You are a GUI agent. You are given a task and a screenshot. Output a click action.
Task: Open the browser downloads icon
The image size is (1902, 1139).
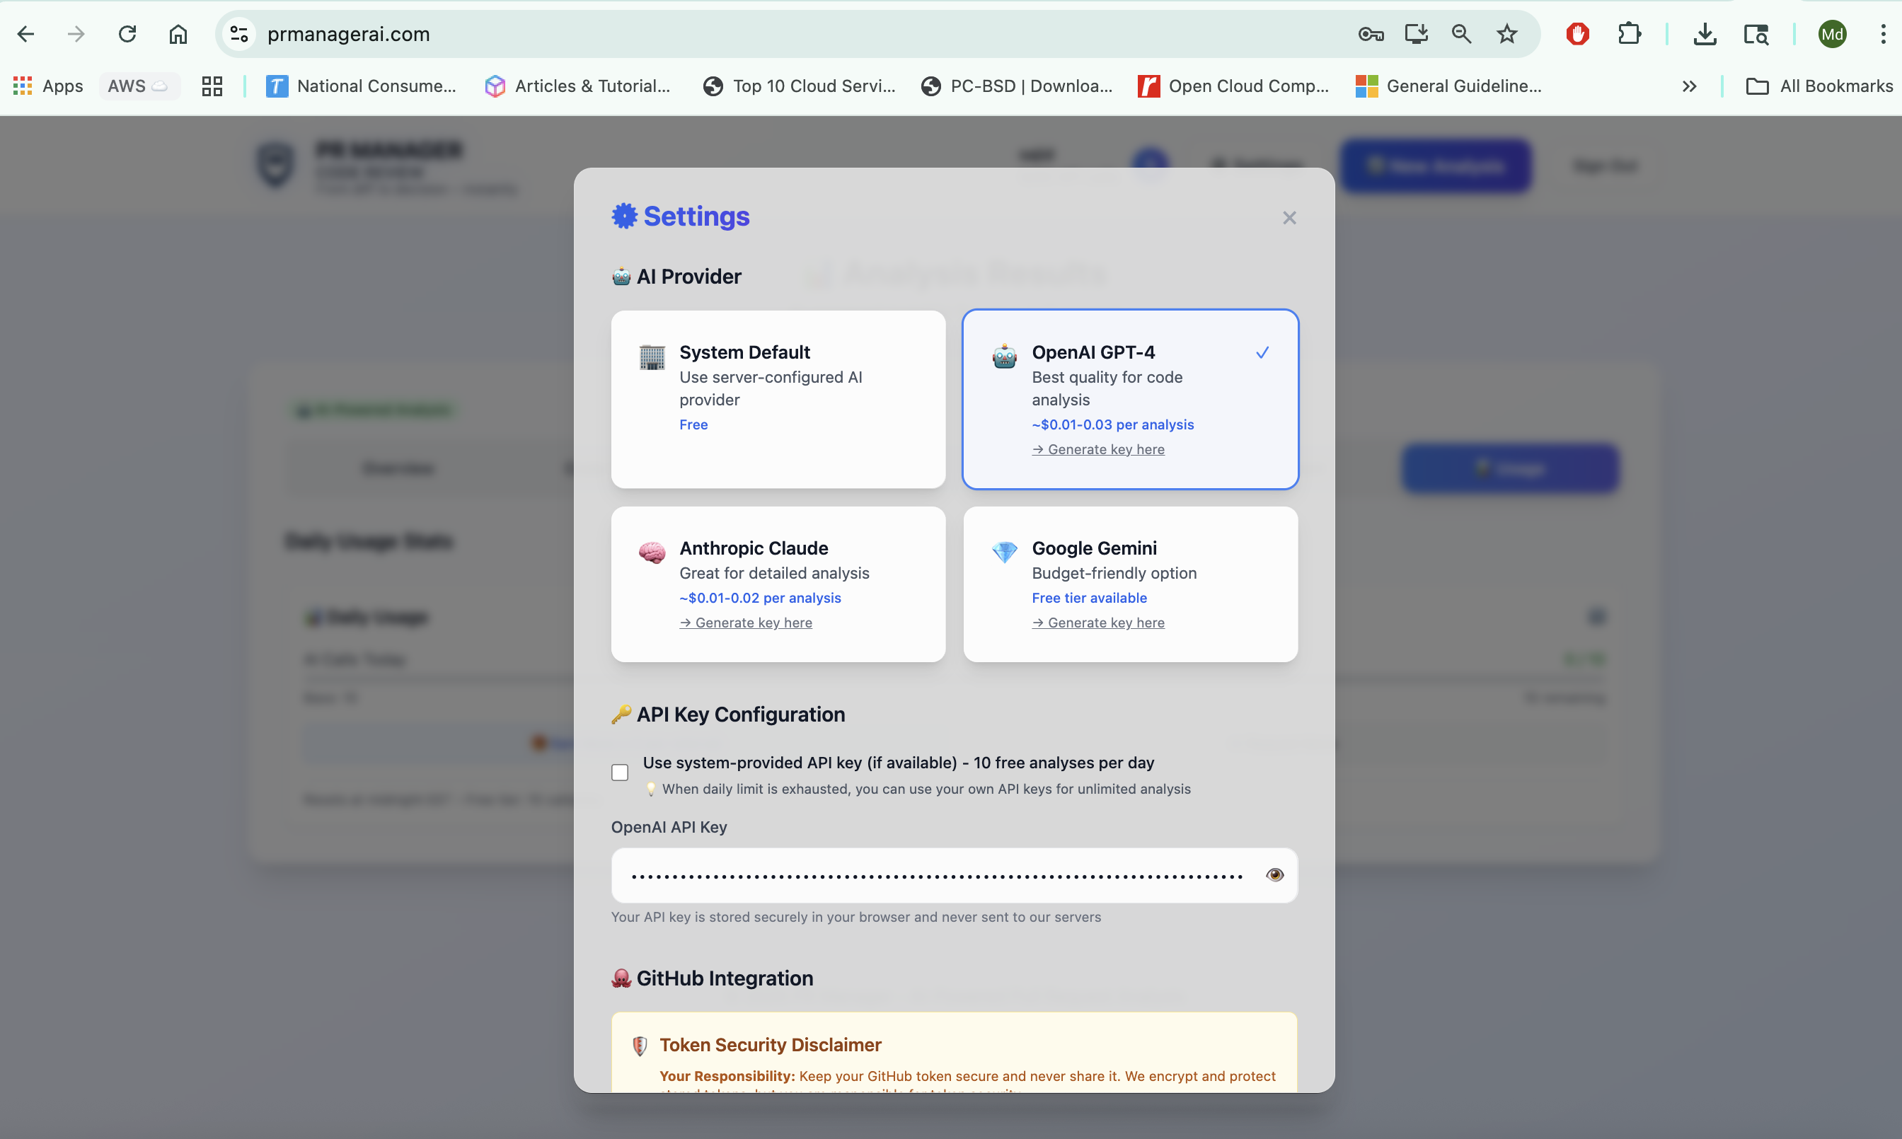coord(1705,34)
